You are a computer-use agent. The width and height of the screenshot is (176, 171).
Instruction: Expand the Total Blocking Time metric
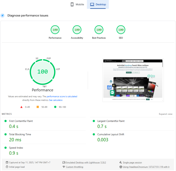(x=44, y=137)
